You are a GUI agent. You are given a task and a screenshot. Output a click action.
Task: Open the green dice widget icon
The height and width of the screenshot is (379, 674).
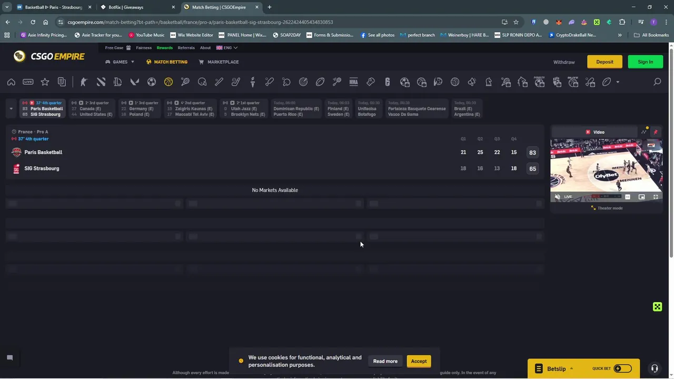coord(657,307)
